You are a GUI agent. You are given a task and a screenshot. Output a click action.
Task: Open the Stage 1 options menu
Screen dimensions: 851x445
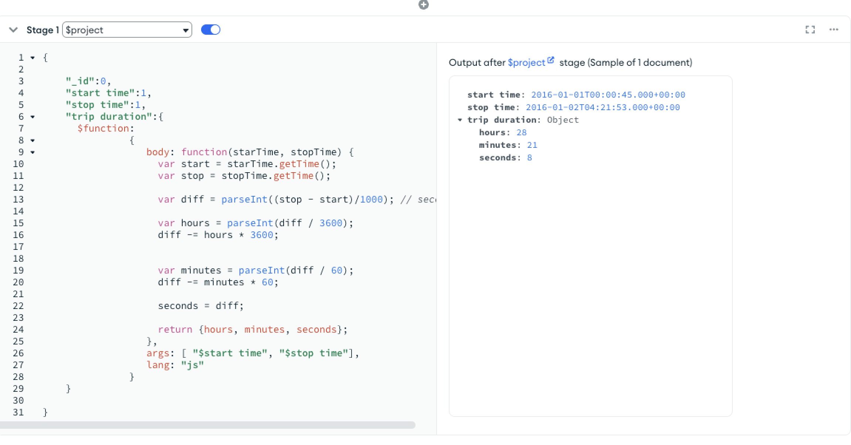[x=834, y=30]
